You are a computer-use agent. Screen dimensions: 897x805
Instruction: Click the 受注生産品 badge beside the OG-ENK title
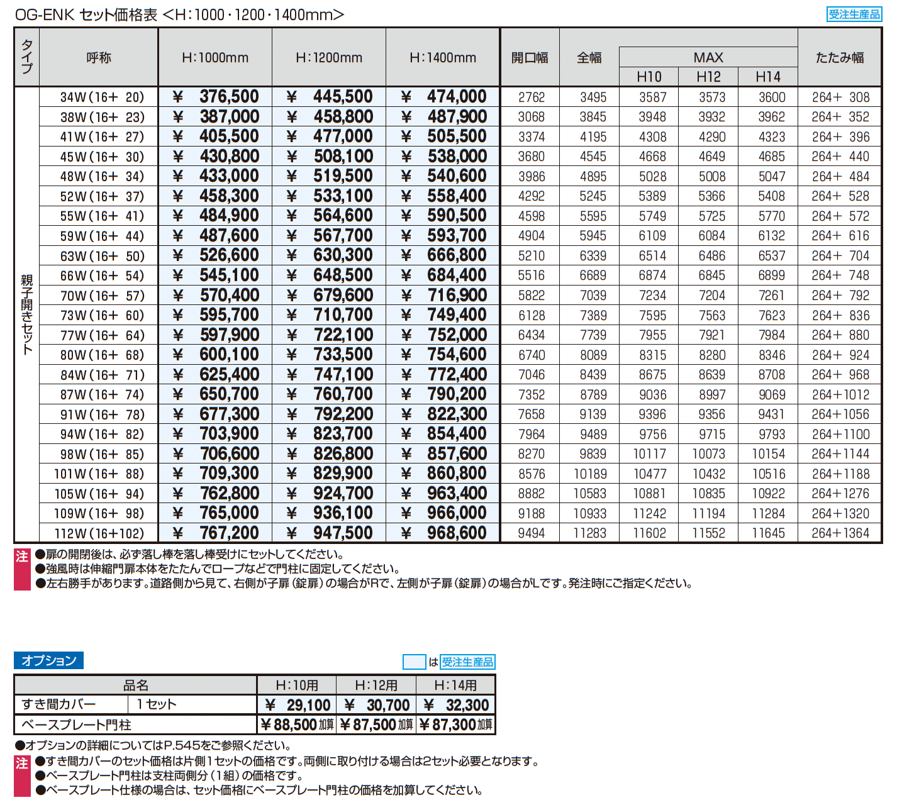pyautogui.click(x=854, y=14)
